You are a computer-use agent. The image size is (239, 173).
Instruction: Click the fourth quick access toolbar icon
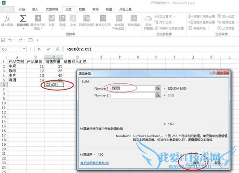[x=31, y=40]
